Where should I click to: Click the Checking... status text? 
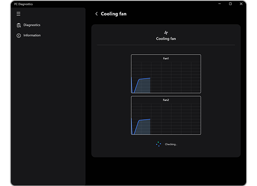point(171,144)
